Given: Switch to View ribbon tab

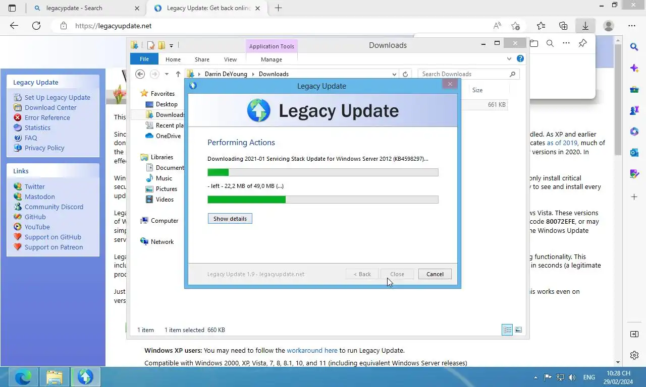Looking at the screenshot, I should coord(230,59).
